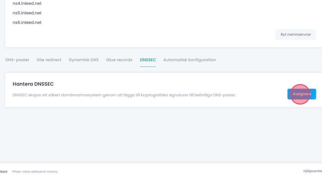Click the DNSSEC description paragraph text
Viewport: 322px width, 180px height.
124,95
